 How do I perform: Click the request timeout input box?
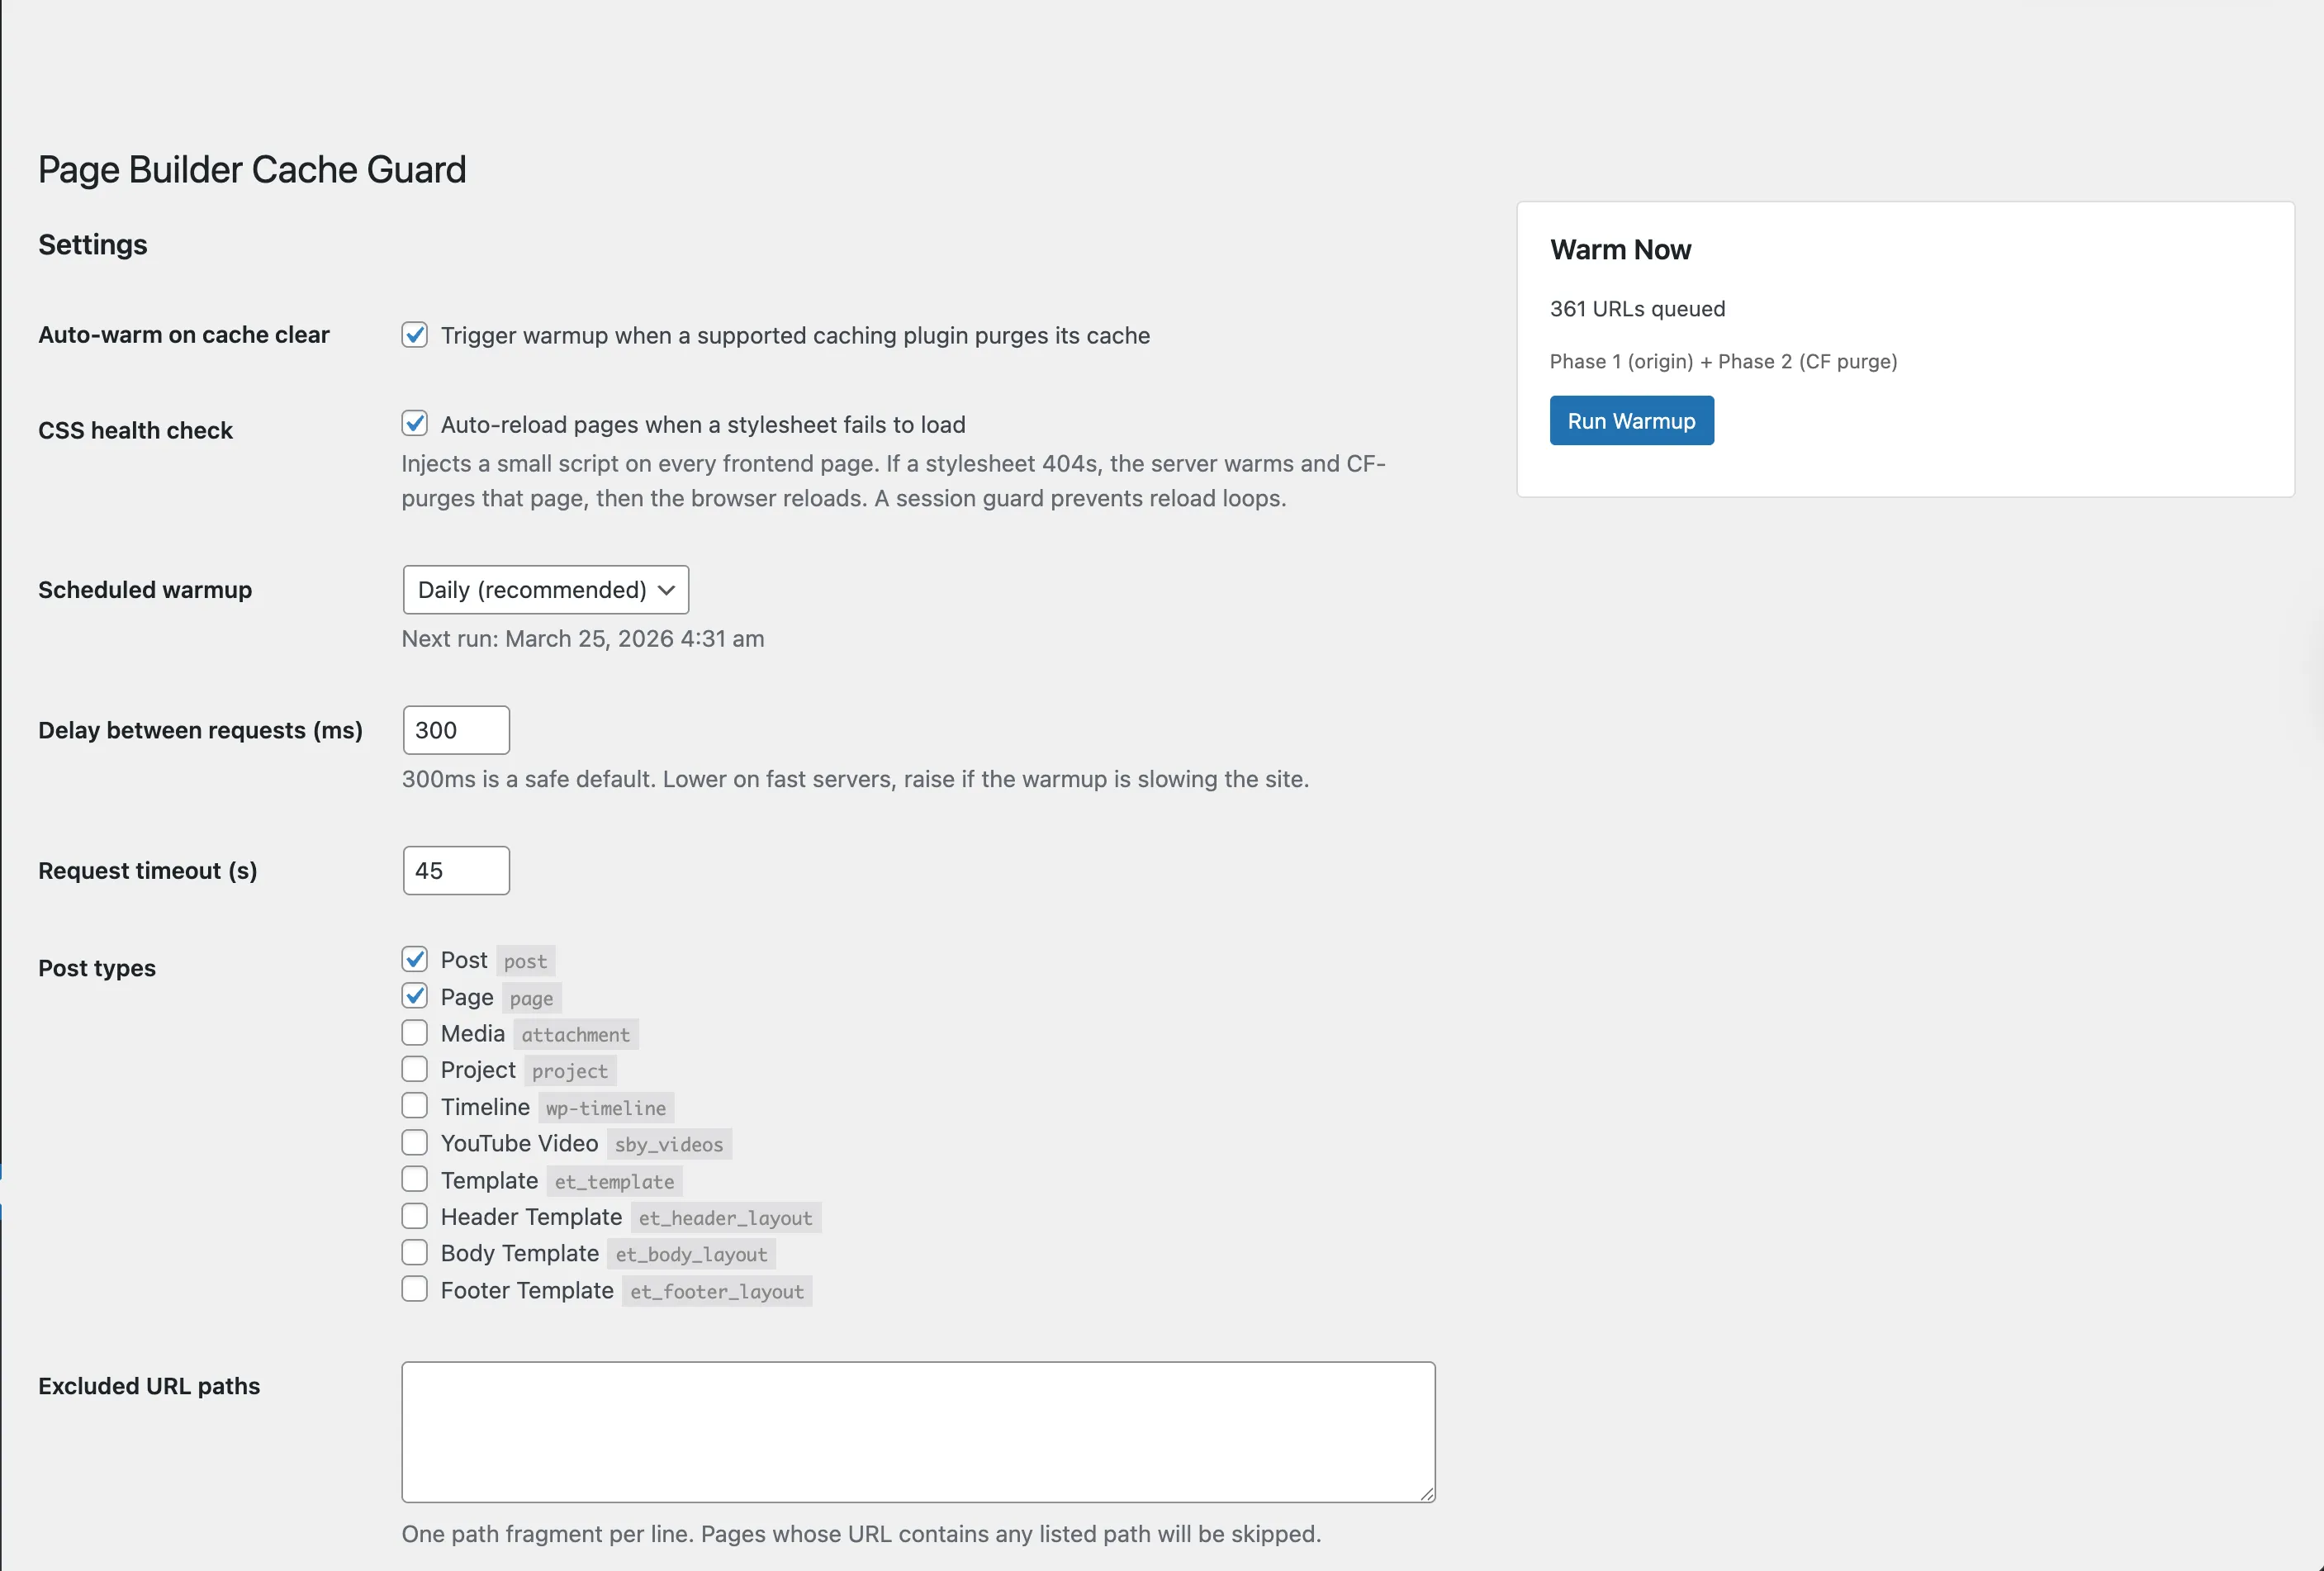(x=455, y=870)
